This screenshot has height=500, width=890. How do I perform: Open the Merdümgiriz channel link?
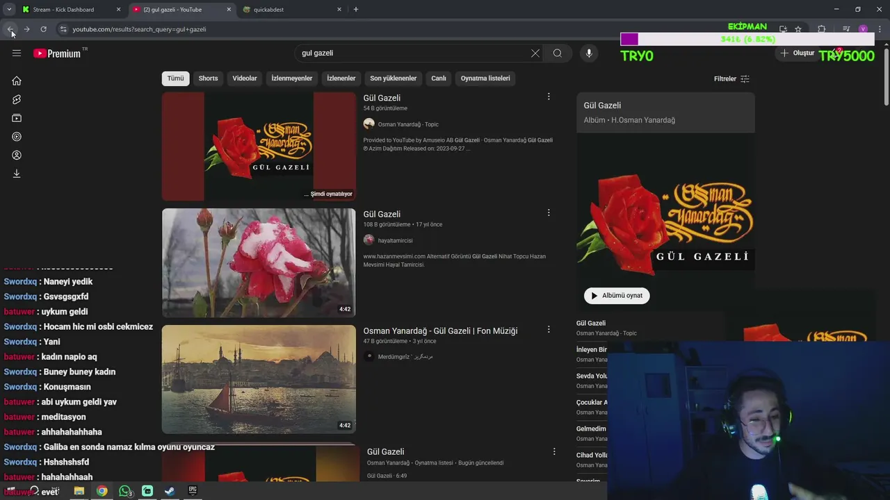405,357
